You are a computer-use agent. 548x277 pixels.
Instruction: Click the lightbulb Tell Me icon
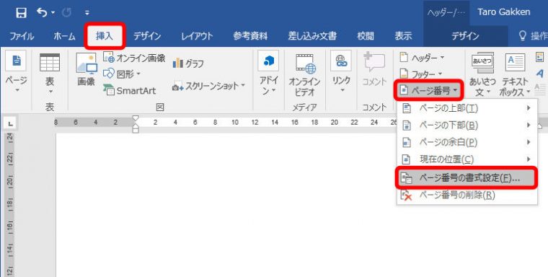click(x=523, y=35)
